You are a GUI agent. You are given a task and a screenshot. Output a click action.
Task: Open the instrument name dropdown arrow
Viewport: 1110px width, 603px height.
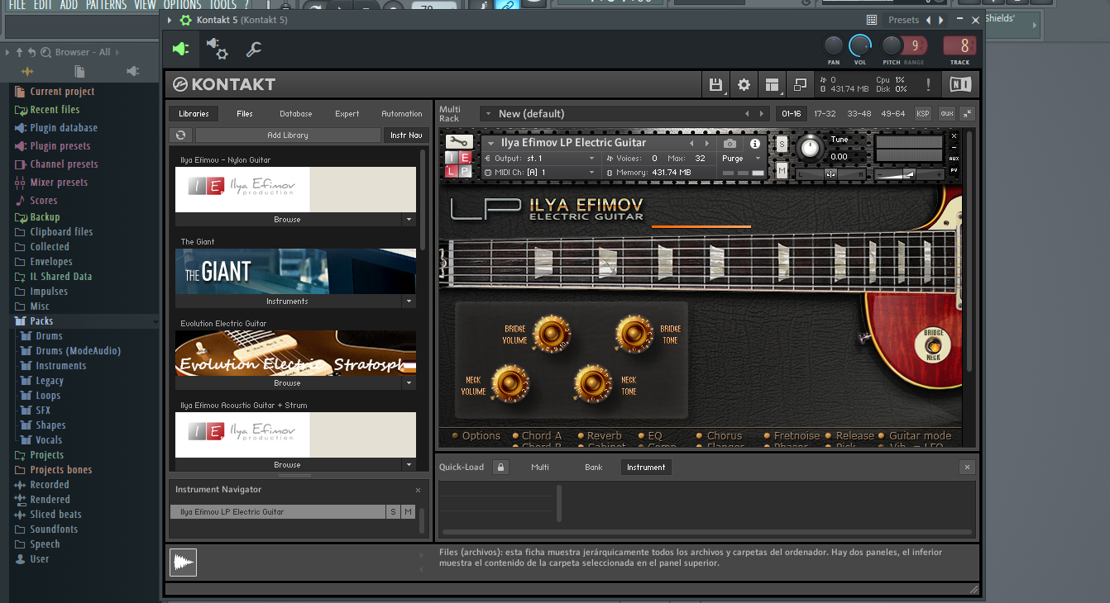coord(490,143)
